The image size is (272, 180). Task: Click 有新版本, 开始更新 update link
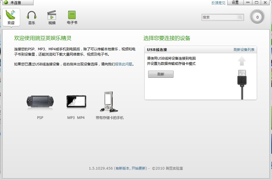click(x=131, y=168)
